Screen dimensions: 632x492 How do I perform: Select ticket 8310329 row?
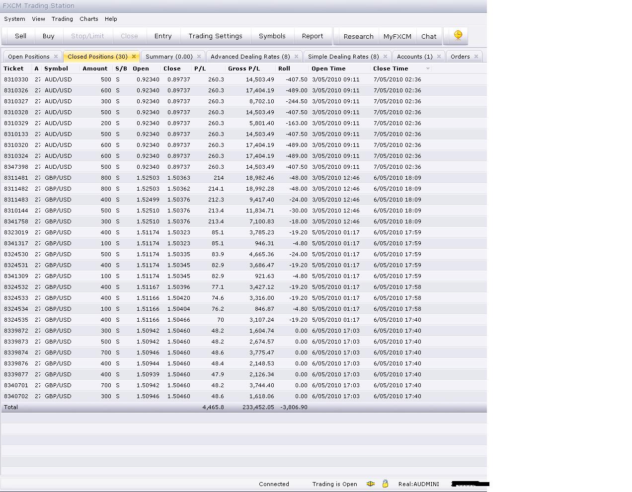tap(243, 123)
